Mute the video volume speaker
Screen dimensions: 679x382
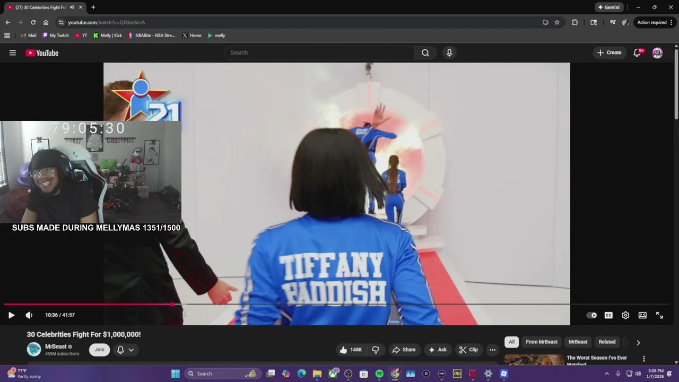coord(29,315)
